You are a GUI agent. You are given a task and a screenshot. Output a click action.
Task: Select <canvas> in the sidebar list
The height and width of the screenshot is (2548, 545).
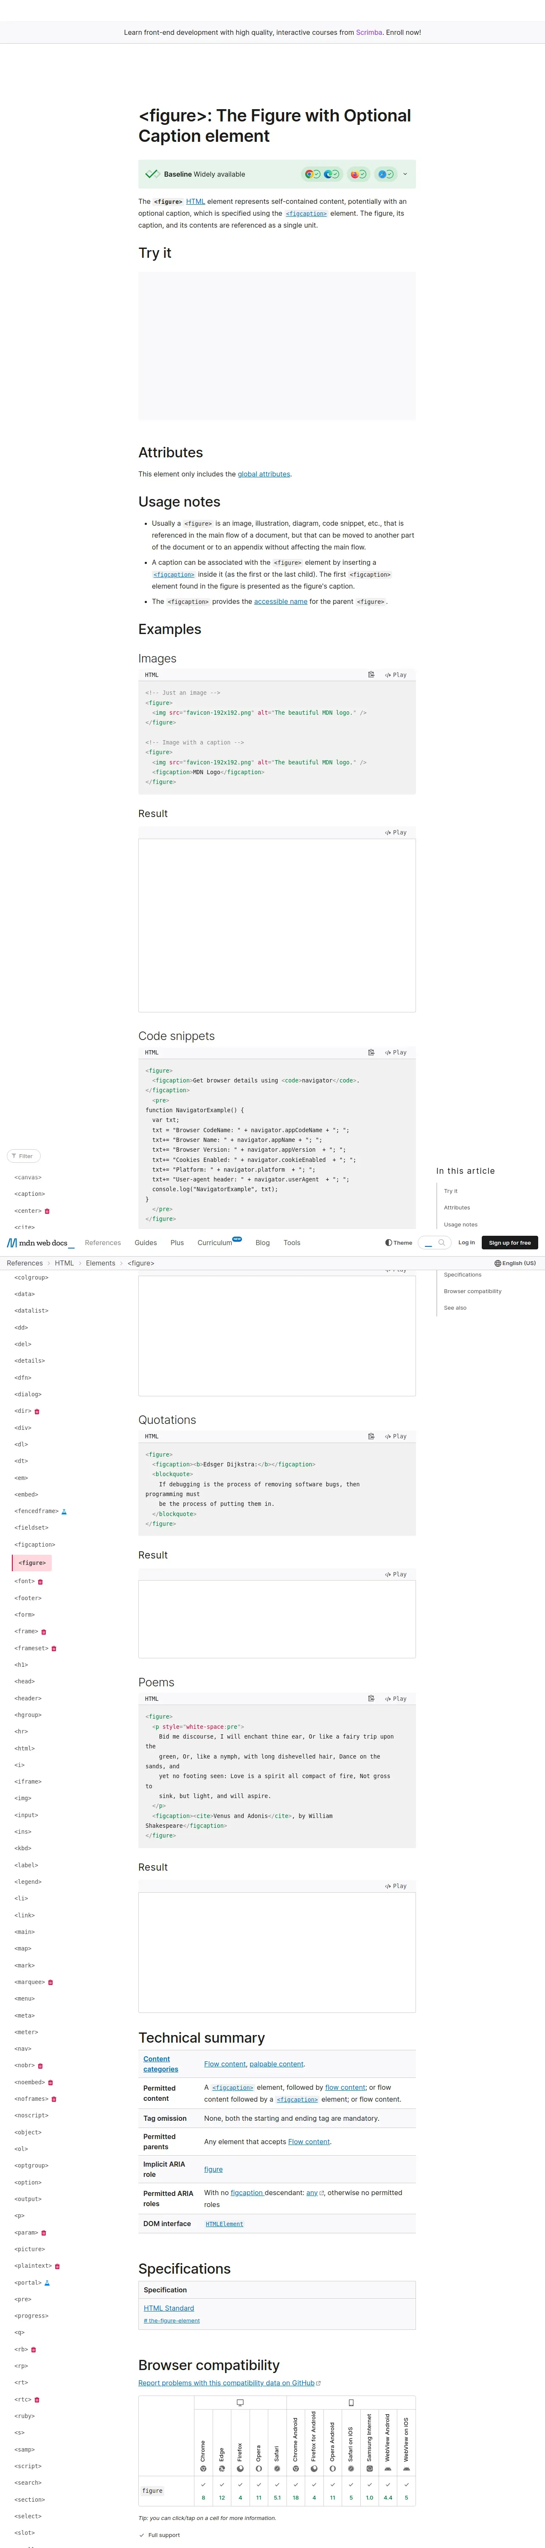click(x=28, y=1177)
